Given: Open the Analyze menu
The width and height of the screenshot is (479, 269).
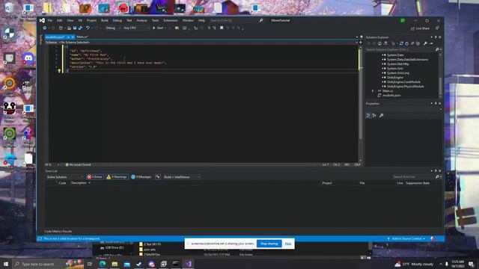Looking at the screenshot, I should click(141, 20).
